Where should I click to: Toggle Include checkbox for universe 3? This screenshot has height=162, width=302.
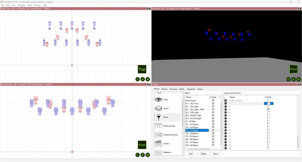[x=268, y=109]
